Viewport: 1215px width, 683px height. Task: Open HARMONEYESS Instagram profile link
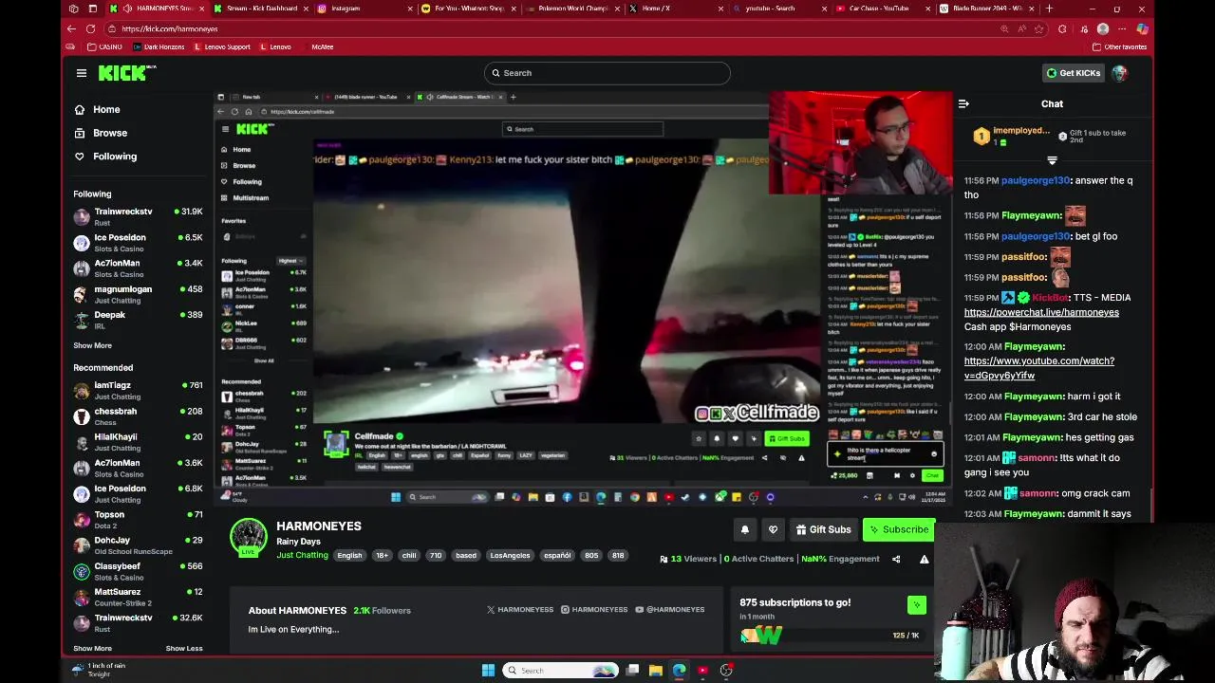(x=594, y=609)
